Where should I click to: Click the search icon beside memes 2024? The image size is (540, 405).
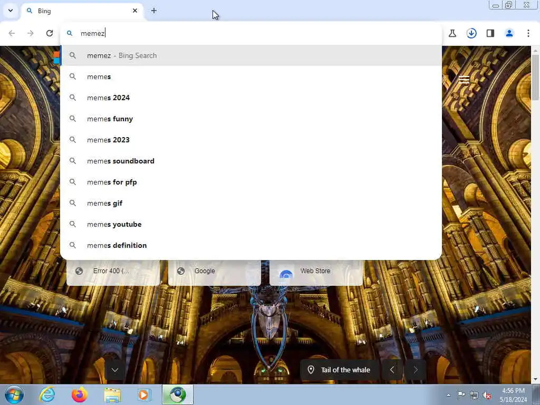tap(73, 98)
